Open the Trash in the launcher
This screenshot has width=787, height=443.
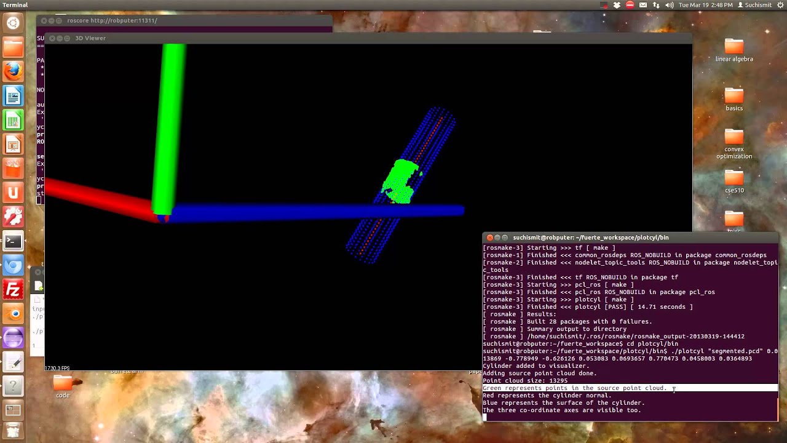tap(13, 430)
